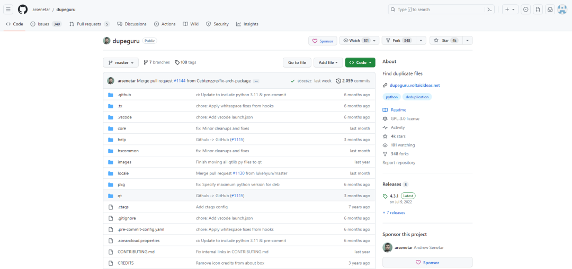Open the 108 tags link
Viewport: 572px width, 269px height.
click(185, 62)
